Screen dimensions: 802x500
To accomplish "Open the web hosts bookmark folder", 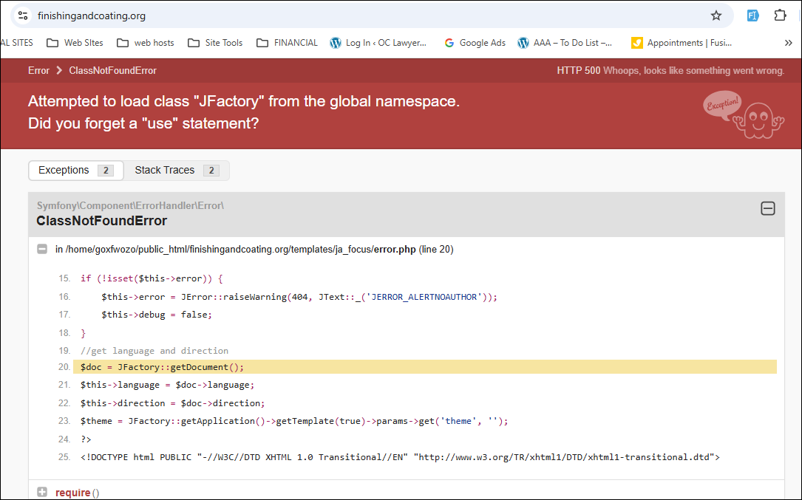I will (x=146, y=43).
